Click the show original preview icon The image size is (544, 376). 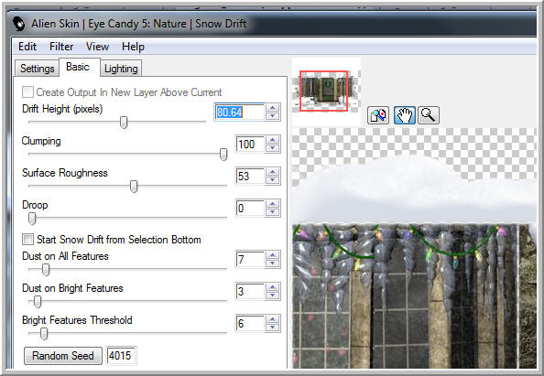click(x=378, y=115)
